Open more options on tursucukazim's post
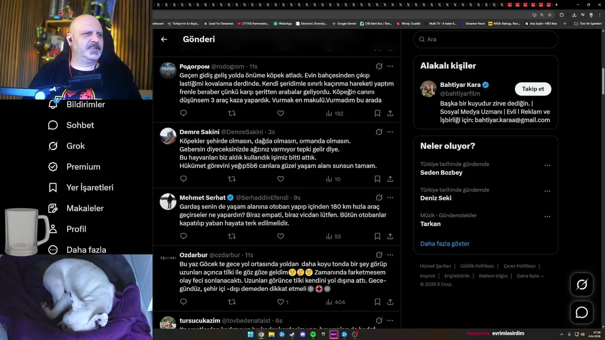The width and height of the screenshot is (605, 340). [x=390, y=320]
